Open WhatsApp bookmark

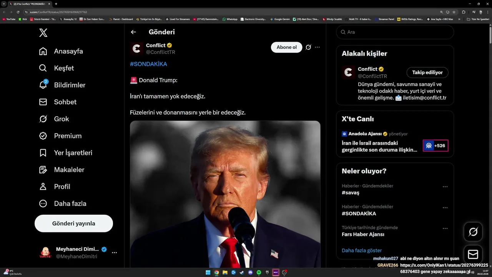tap(230, 19)
